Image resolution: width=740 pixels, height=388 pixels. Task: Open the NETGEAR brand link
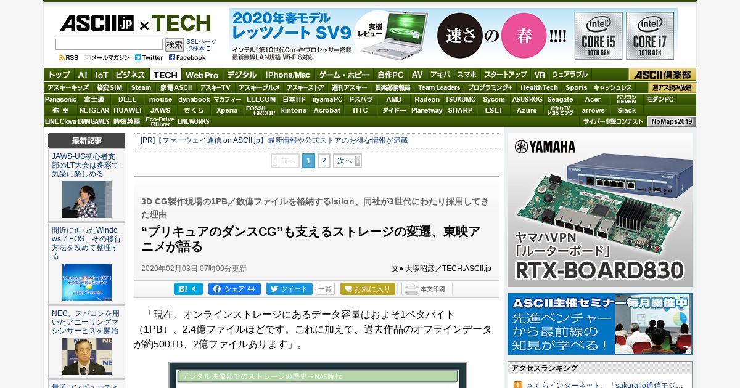point(94,110)
